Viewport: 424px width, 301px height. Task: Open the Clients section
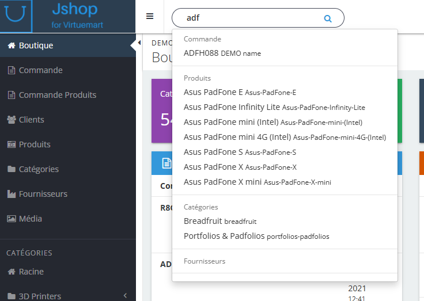31,120
